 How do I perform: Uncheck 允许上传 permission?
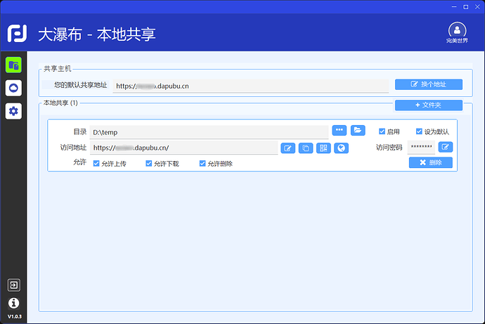pyautogui.click(x=96, y=163)
